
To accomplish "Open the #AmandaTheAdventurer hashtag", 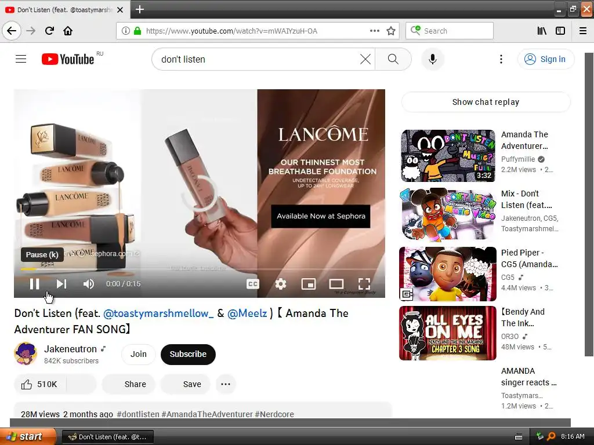I will (x=207, y=414).
